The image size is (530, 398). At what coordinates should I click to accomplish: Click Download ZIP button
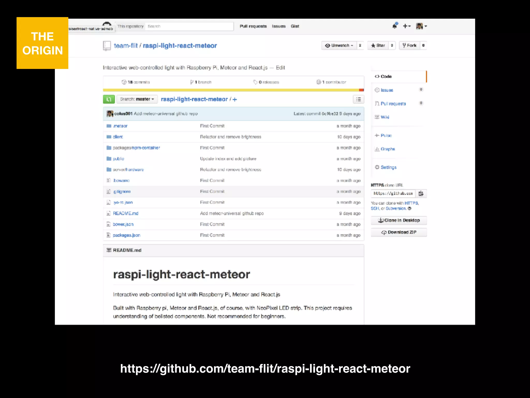pos(399,232)
